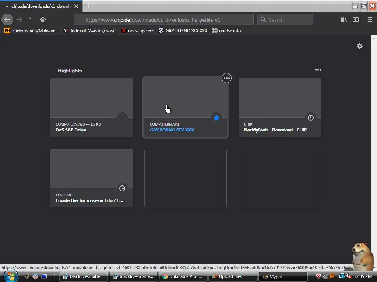
Task: Open the home page icon
Action: tap(43, 19)
